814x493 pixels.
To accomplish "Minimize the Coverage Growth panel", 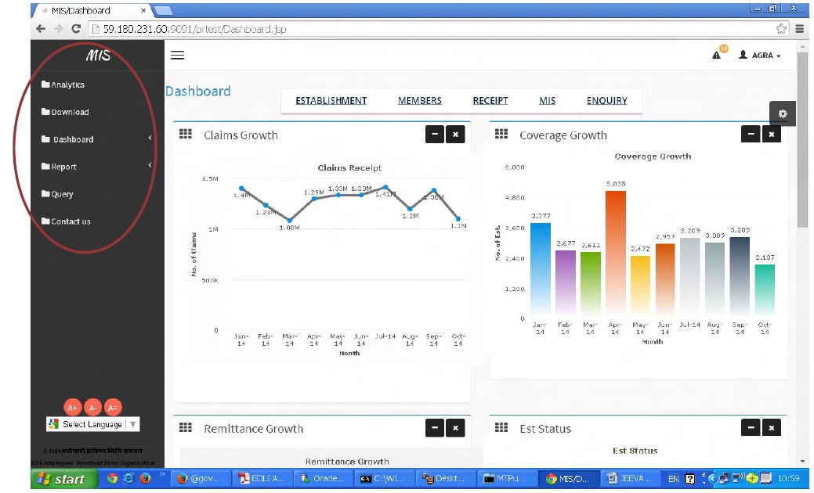I will (751, 135).
